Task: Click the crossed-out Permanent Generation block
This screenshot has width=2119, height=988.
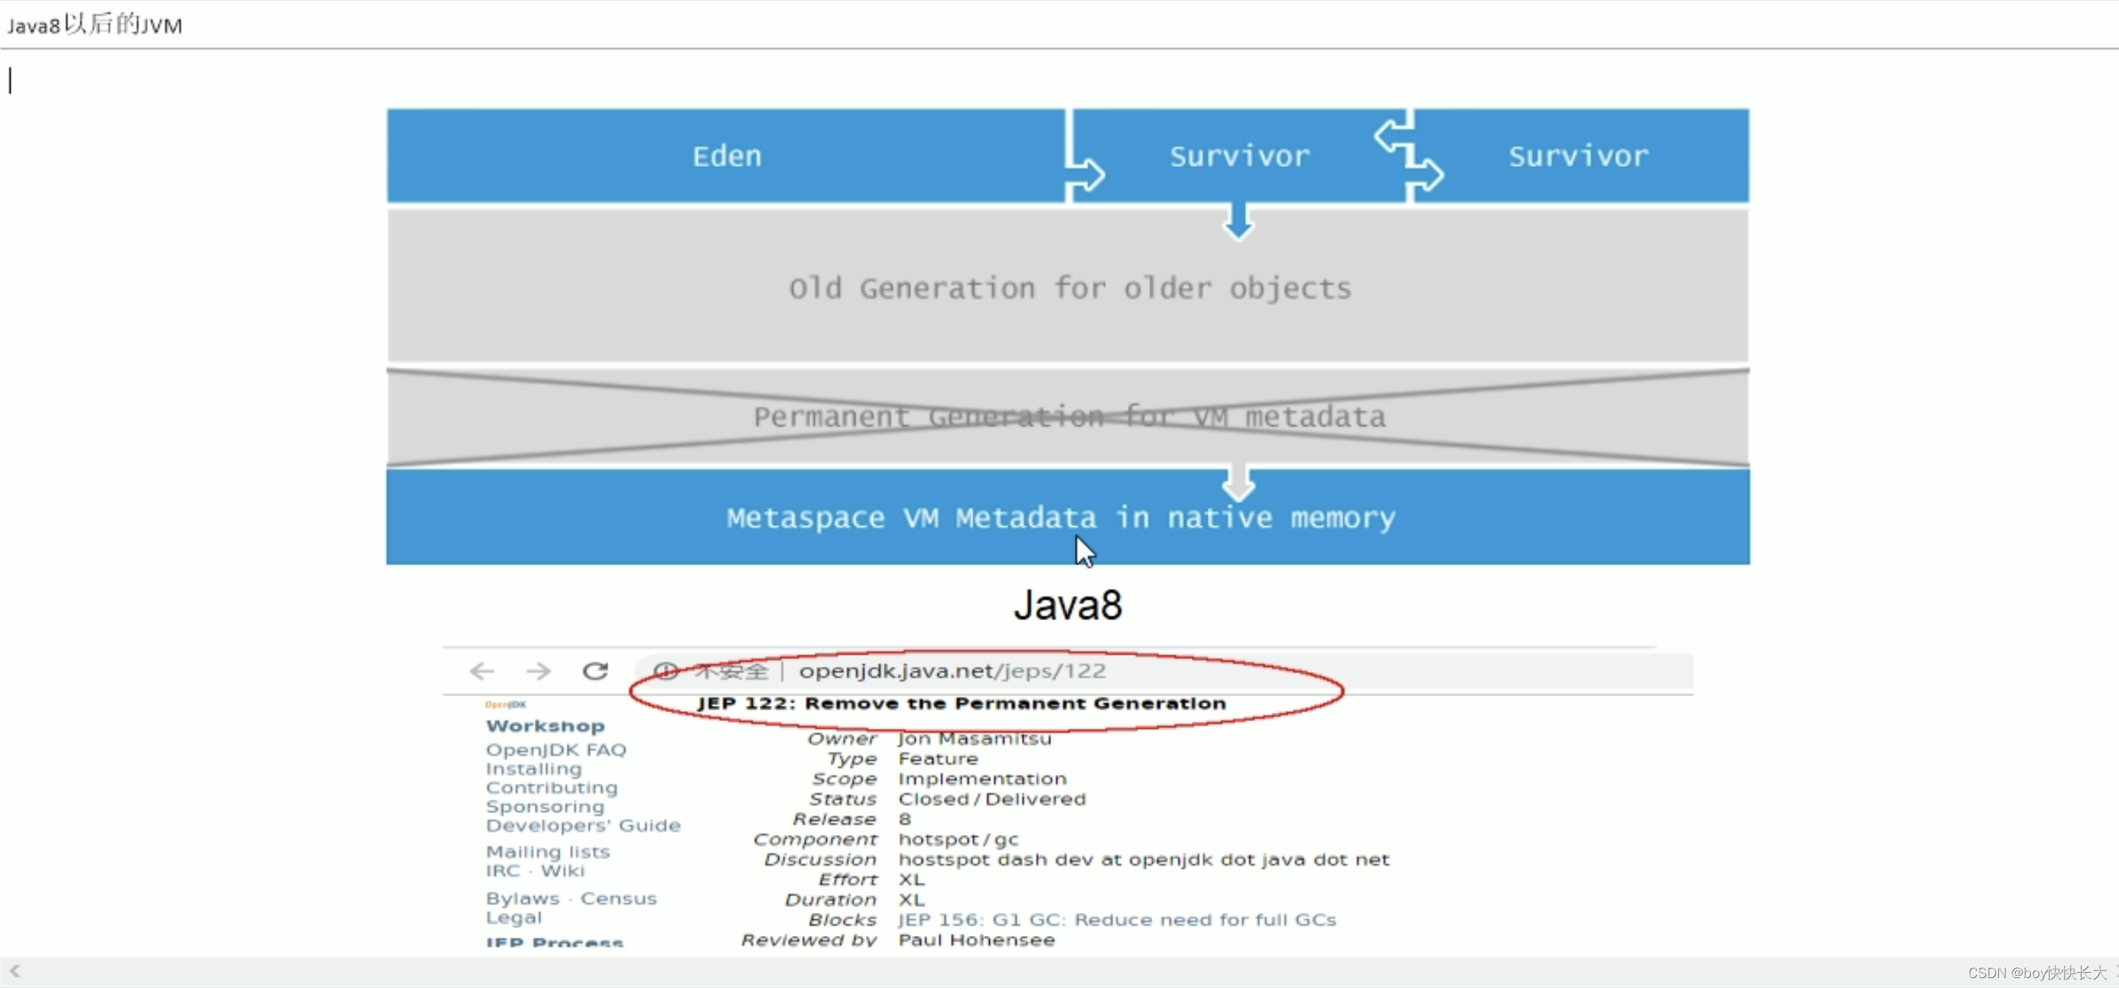Action: coord(1069,417)
